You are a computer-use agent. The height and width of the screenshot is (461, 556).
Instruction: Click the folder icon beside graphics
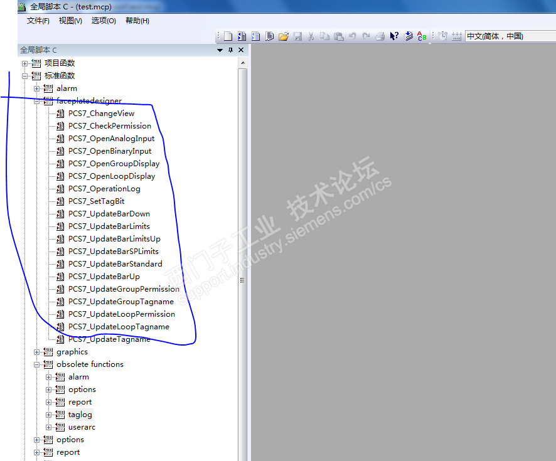[x=48, y=352]
